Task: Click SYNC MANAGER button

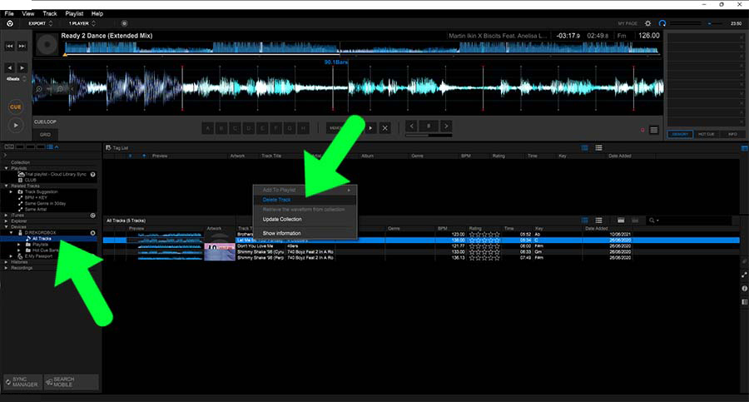Action: [22, 382]
